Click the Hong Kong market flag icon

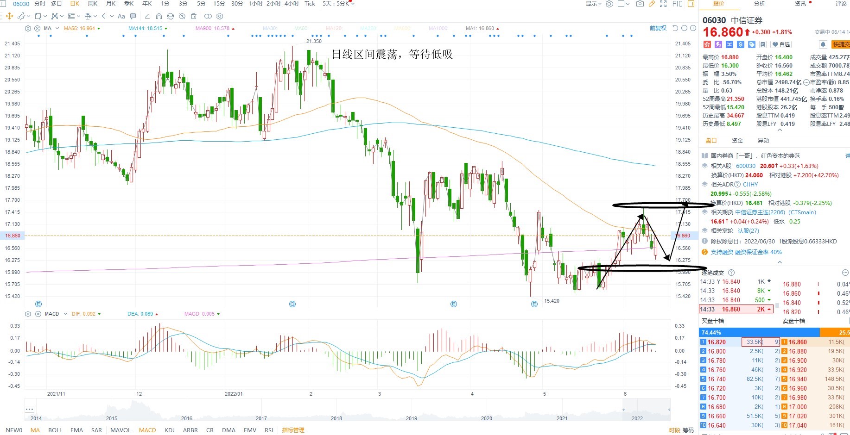707,44
